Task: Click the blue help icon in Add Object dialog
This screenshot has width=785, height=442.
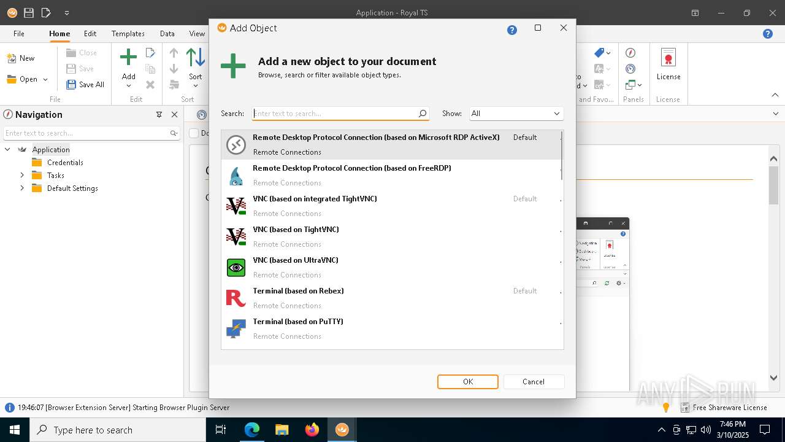Action: 512,30
